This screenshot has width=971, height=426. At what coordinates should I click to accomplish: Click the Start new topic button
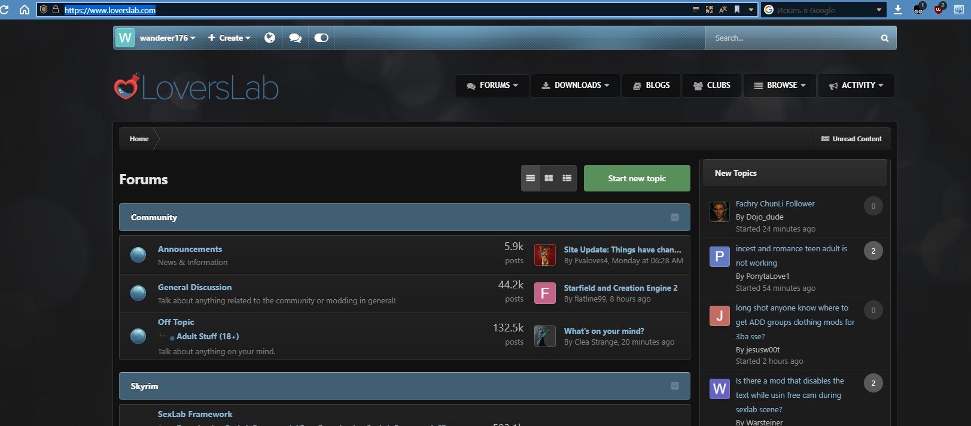pos(637,178)
